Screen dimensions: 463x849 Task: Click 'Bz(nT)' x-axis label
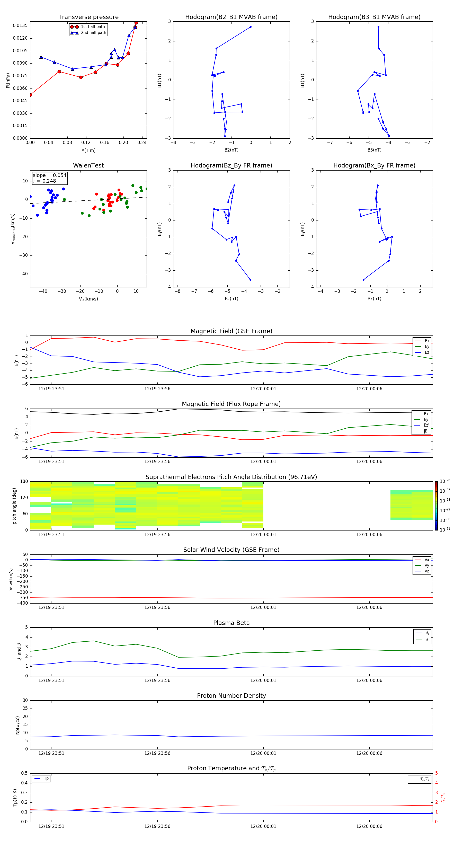coord(231,299)
